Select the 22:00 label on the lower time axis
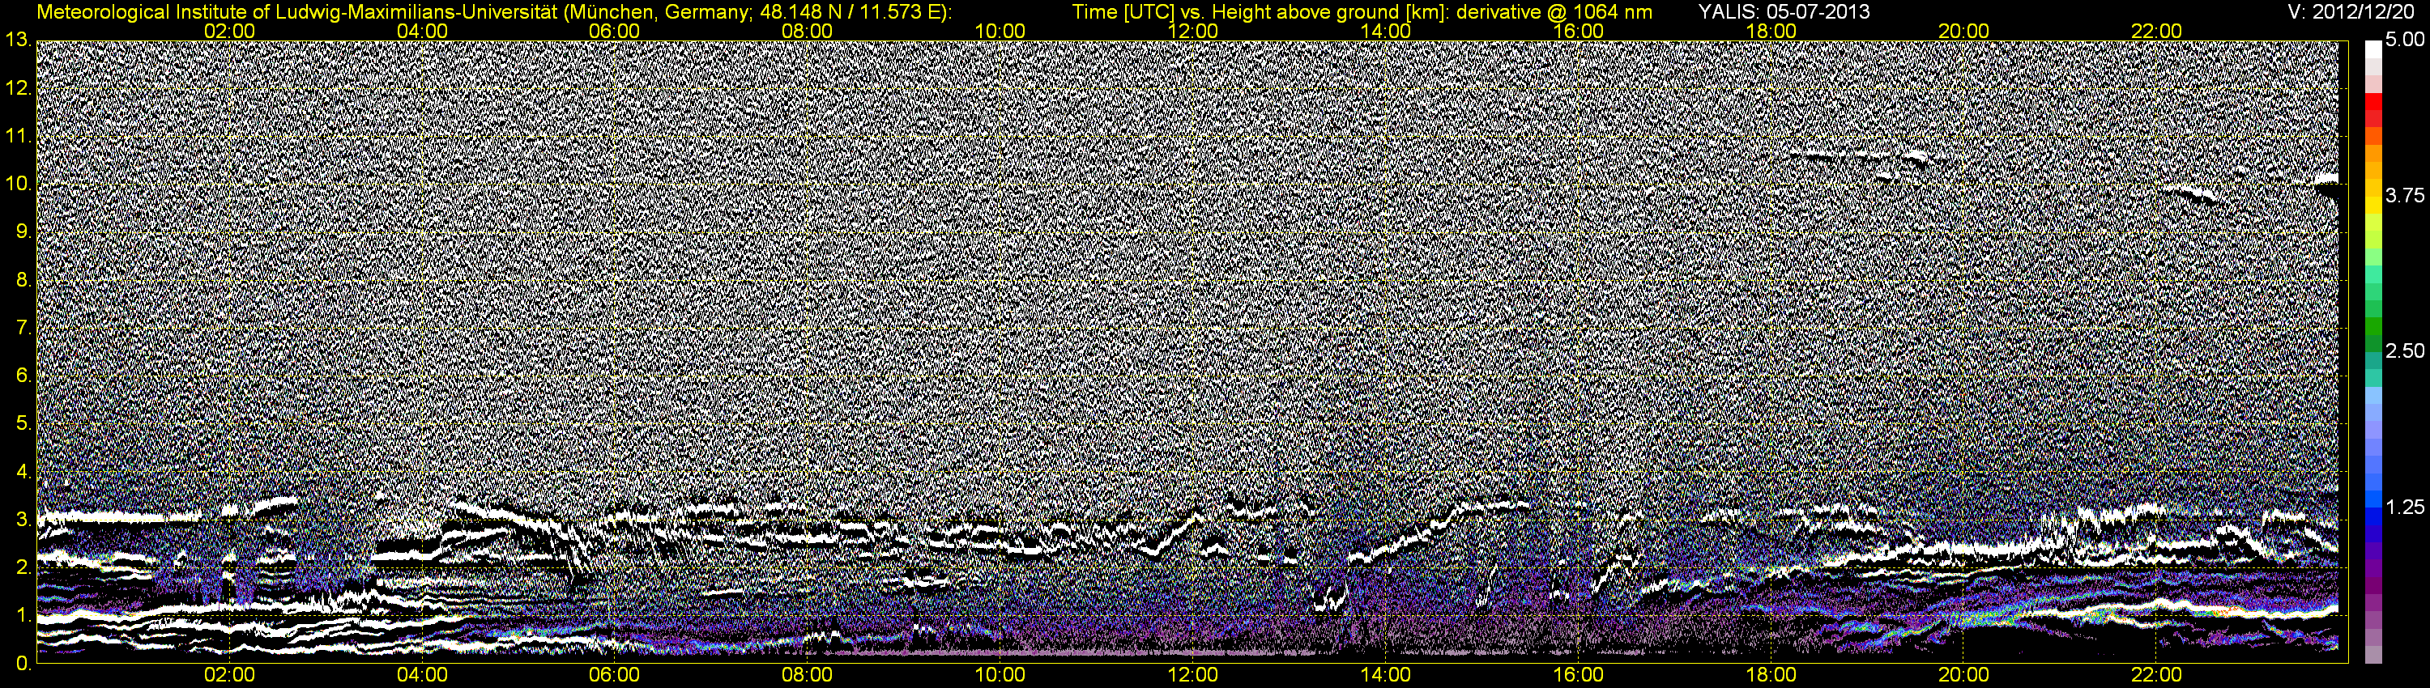This screenshot has height=688, width=2430. pyautogui.click(x=2156, y=675)
